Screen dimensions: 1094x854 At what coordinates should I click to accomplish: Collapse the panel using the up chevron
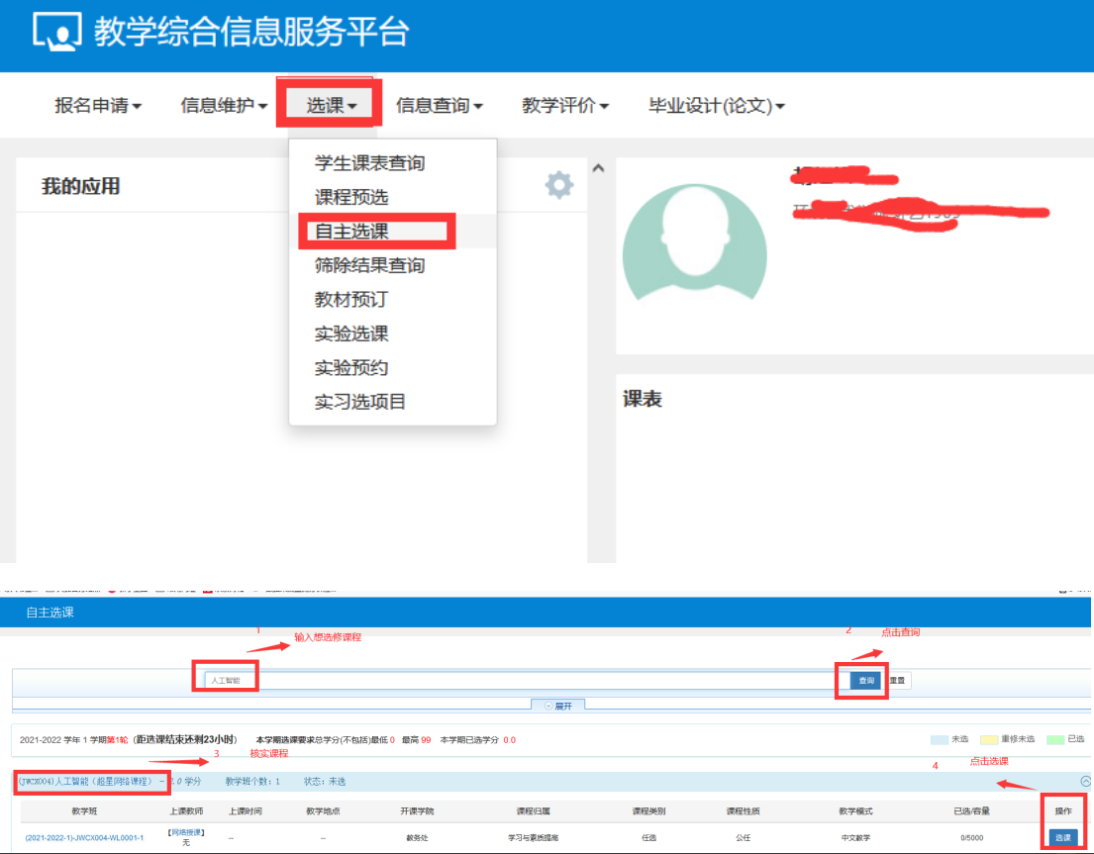click(597, 169)
